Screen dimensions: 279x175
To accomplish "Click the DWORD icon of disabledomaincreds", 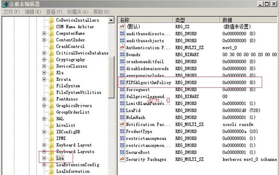I will 122,68.
